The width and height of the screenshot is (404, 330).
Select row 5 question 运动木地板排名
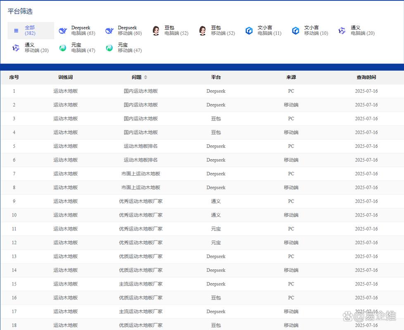click(140, 146)
